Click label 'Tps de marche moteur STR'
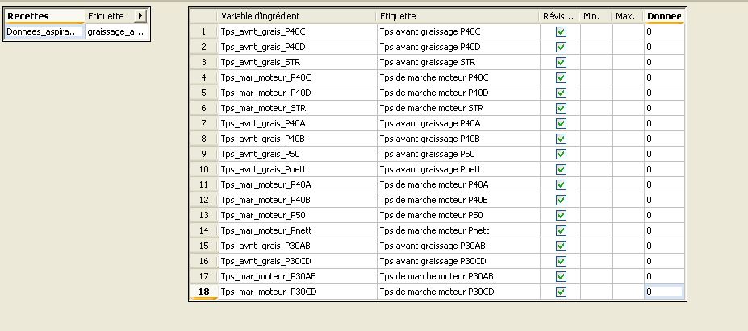This screenshot has height=331, width=748. (431, 108)
